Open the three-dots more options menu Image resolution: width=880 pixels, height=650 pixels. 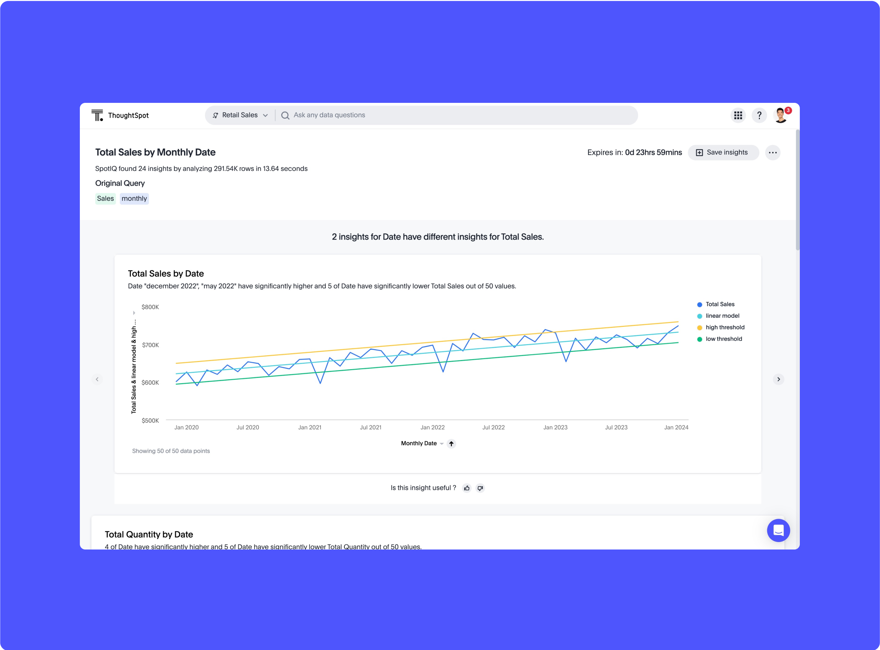pos(773,153)
